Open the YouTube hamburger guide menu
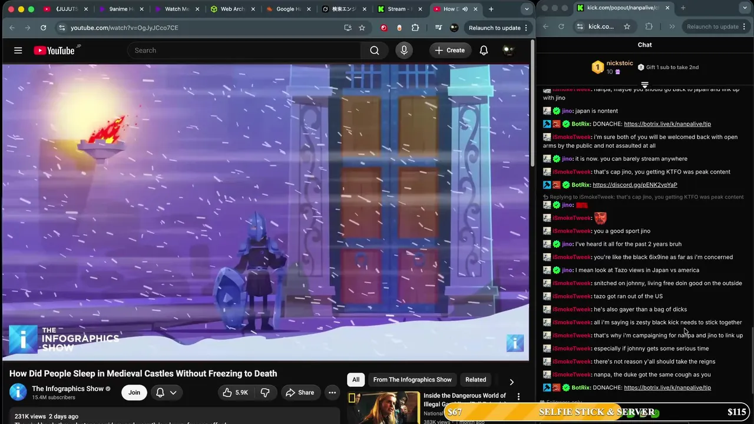The height and width of the screenshot is (424, 754). 18,51
